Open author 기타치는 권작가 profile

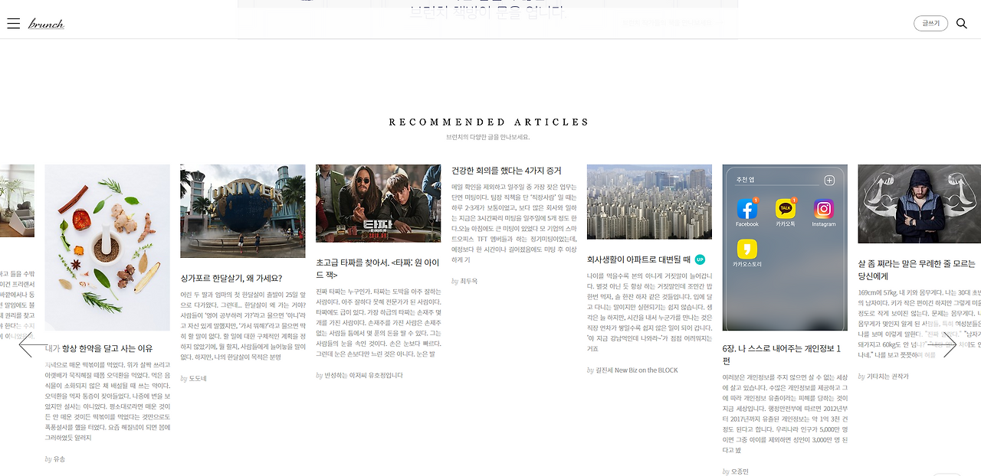(887, 377)
